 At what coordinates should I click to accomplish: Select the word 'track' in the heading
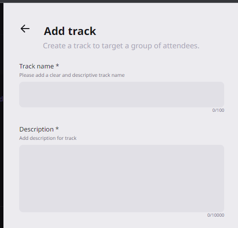(82, 31)
